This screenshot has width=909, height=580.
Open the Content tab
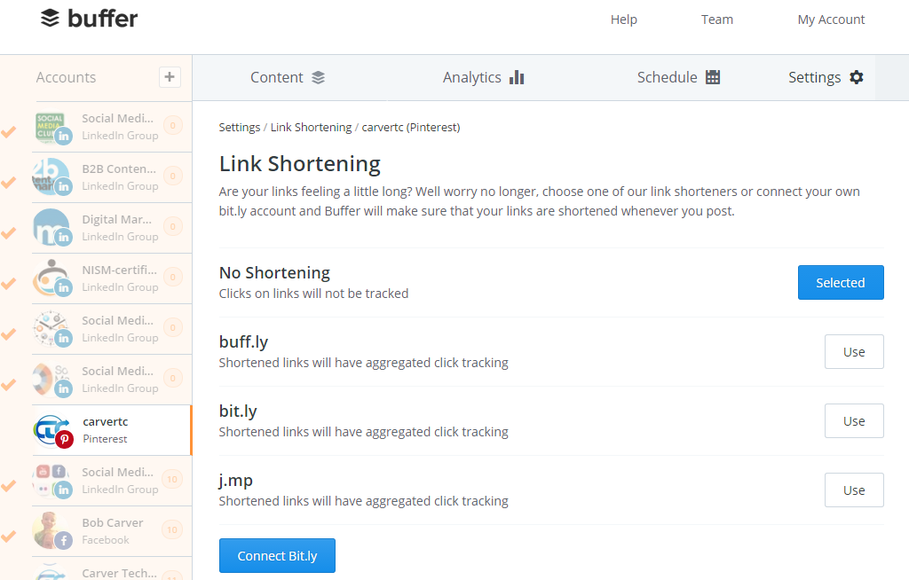(289, 78)
